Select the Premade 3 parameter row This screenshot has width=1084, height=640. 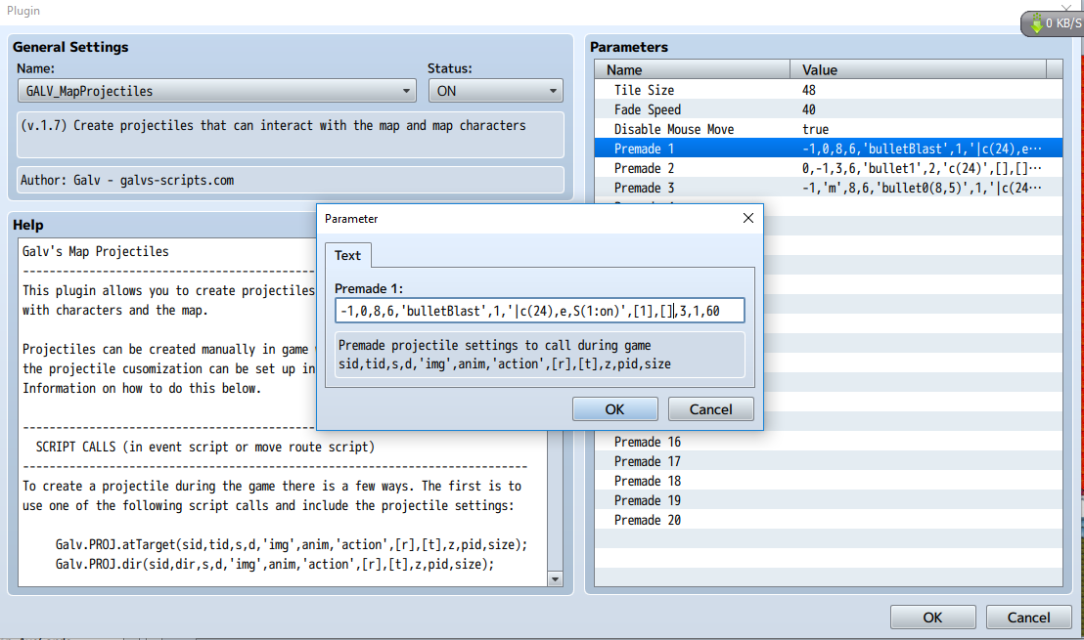coord(829,188)
